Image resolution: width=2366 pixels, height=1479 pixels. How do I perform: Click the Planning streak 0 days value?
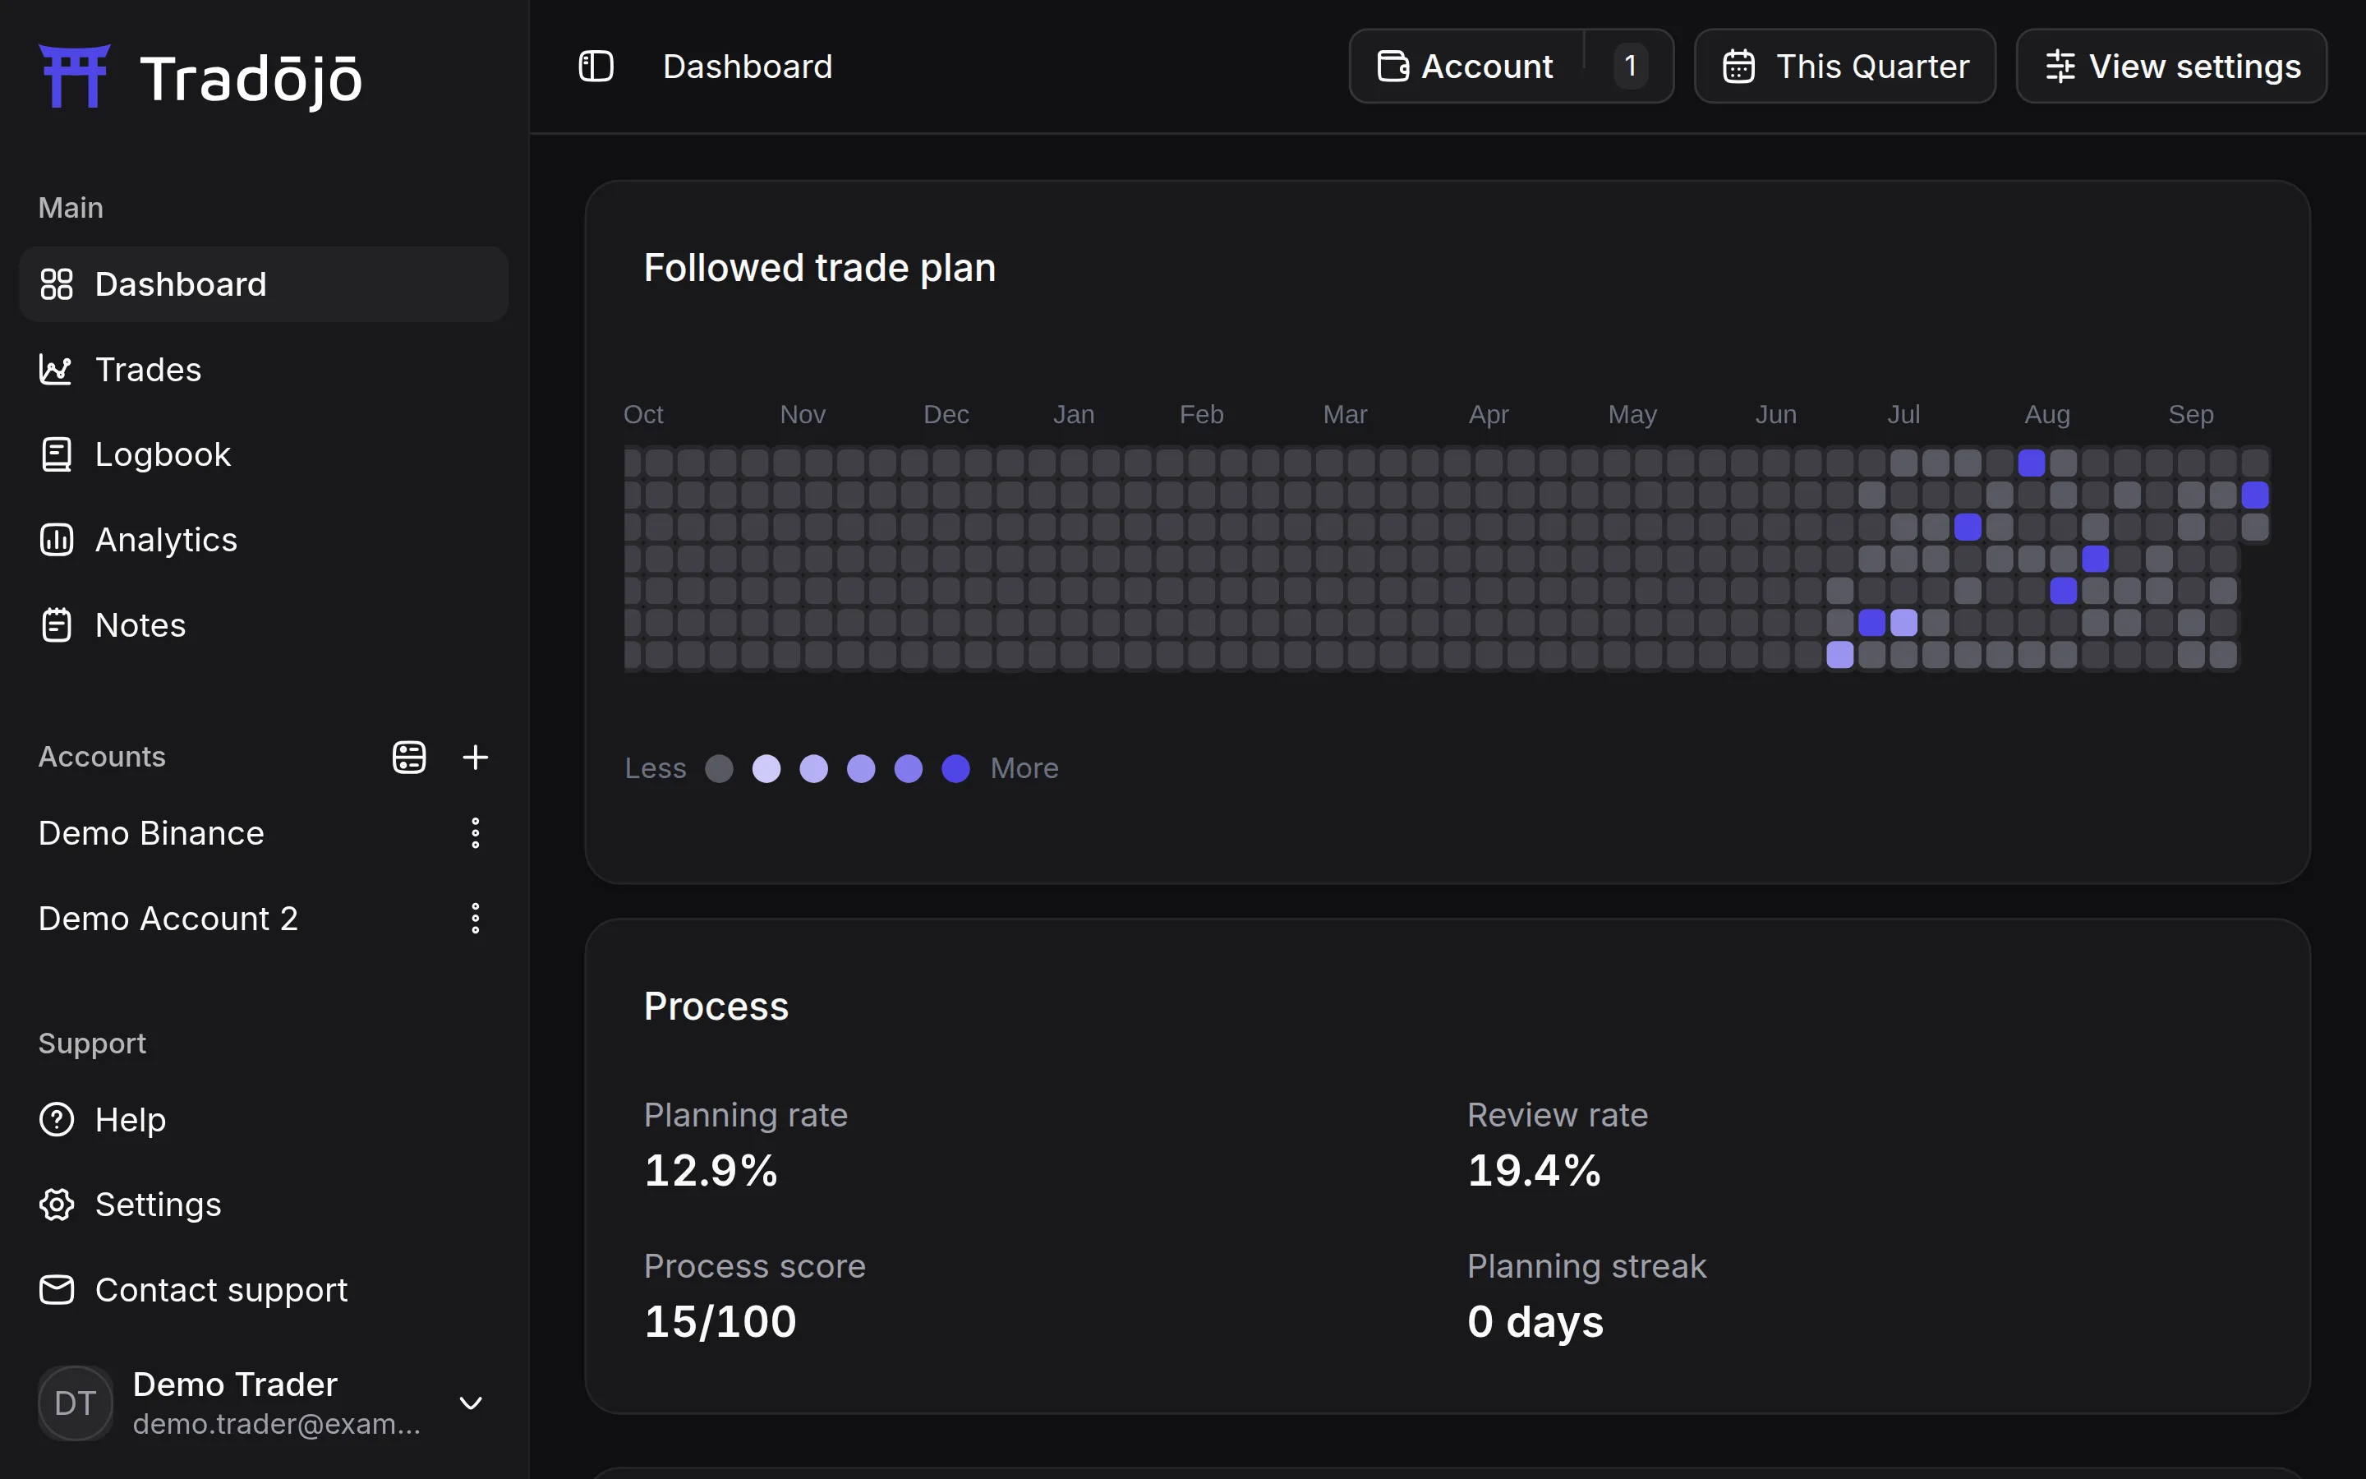(x=1535, y=1323)
